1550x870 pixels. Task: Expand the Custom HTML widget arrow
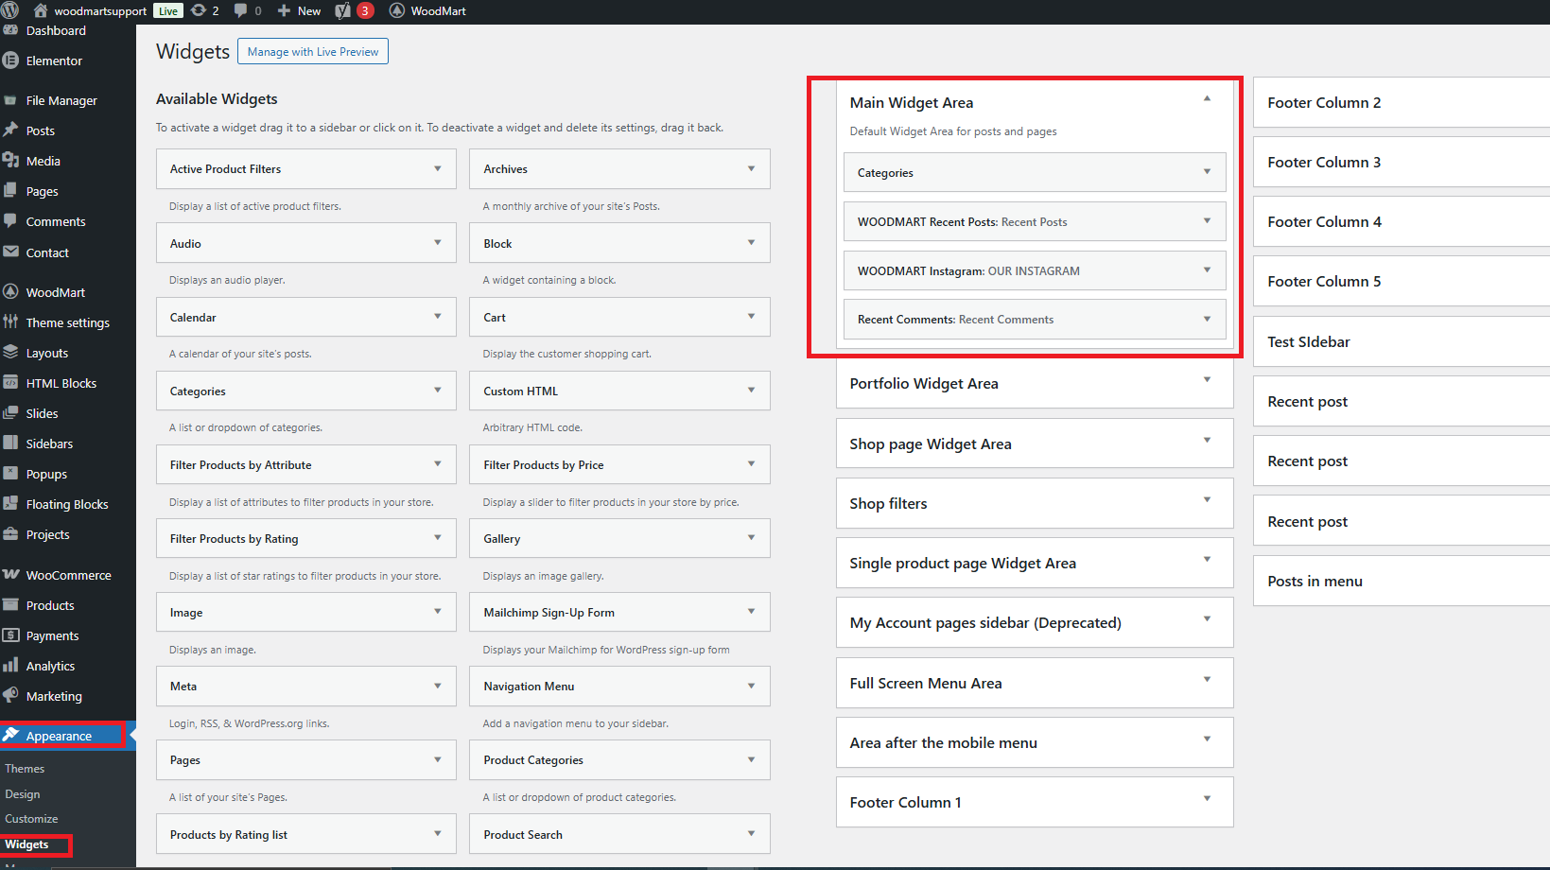click(752, 391)
